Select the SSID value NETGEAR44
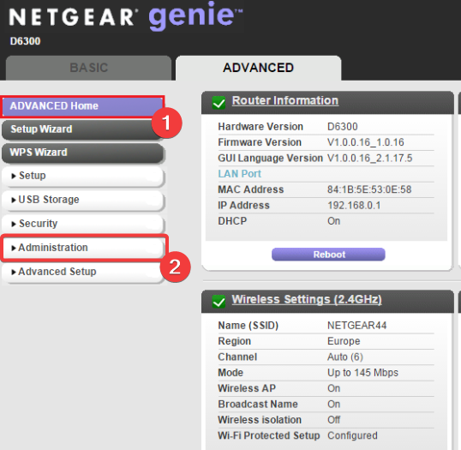461x450 pixels. click(356, 326)
